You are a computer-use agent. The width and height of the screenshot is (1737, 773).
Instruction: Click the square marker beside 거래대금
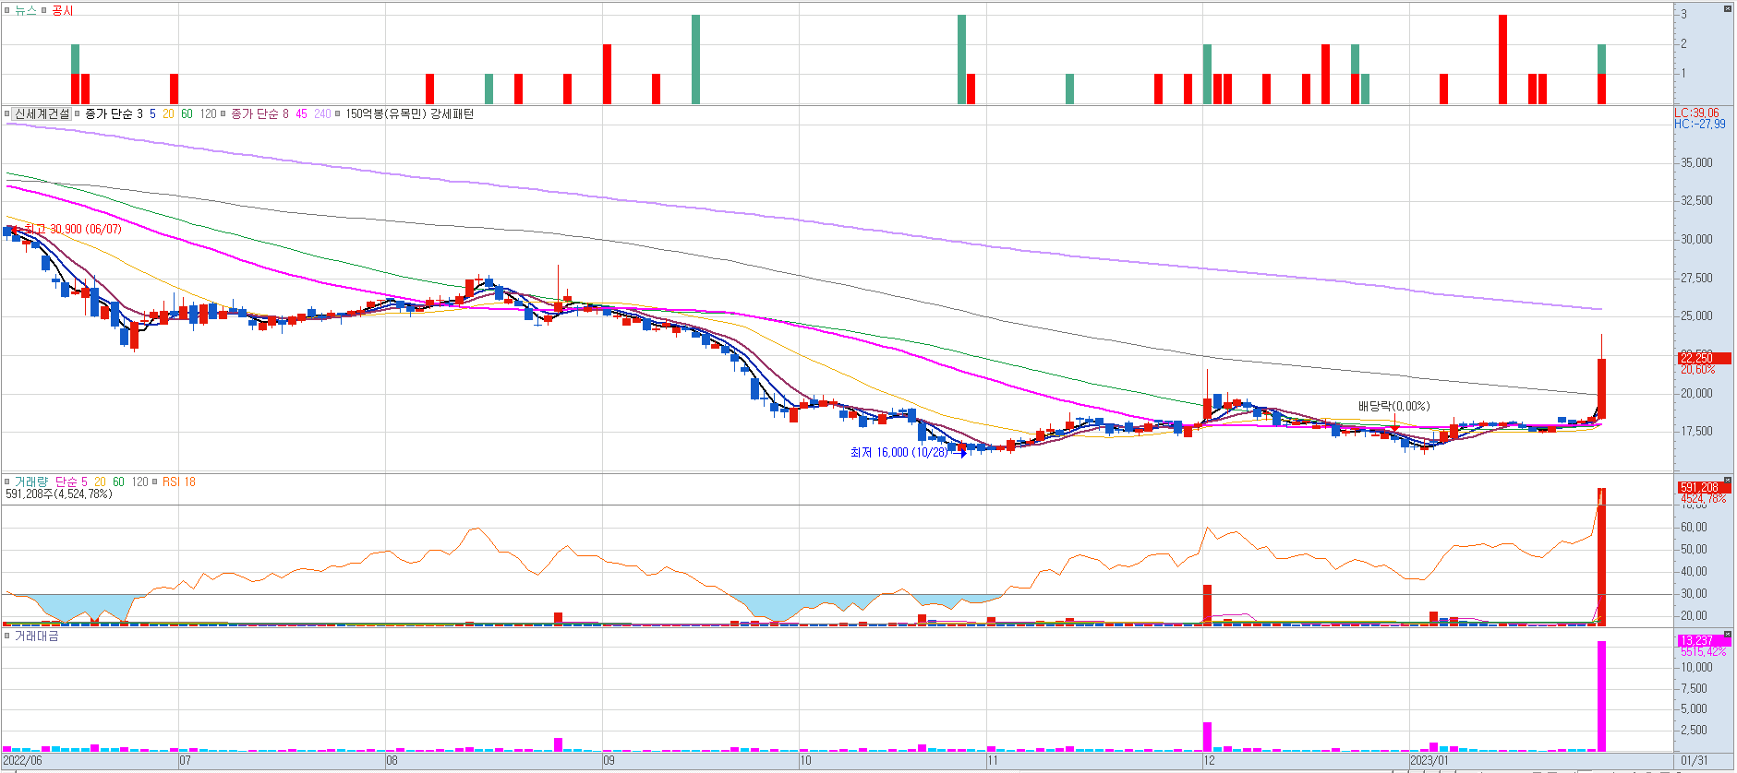pos(7,636)
